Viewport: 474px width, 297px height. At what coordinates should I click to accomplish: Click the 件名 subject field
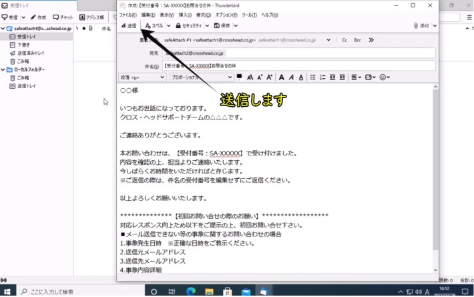pyautogui.click(x=298, y=65)
